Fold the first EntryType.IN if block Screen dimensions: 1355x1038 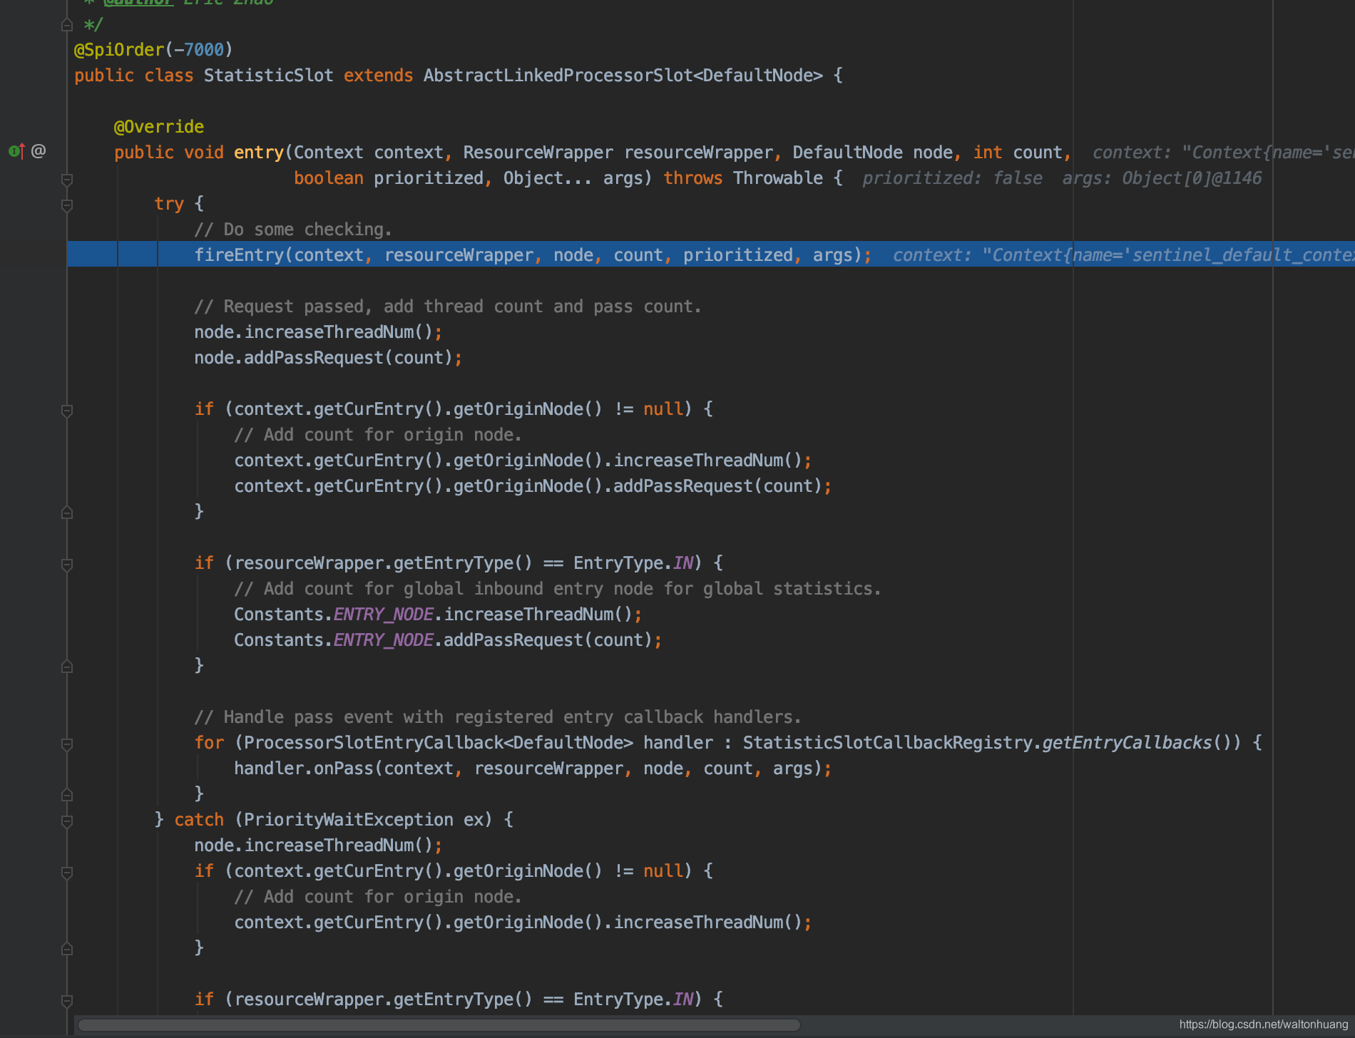[67, 565]
